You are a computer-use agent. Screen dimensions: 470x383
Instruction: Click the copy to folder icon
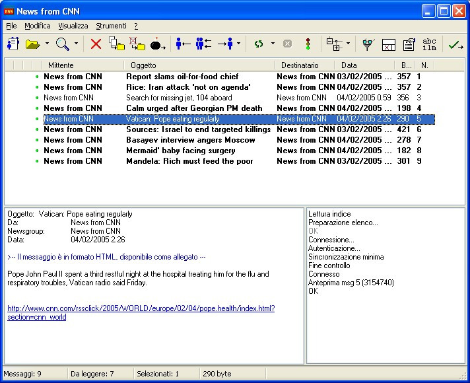click(117, 44)
